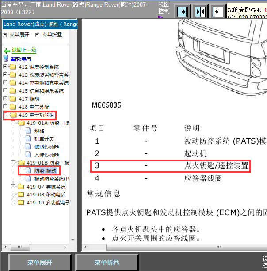Click the document icon beside 防盗-被动
This screenshot has width=267, height=271.
click(x=28, y=170)
